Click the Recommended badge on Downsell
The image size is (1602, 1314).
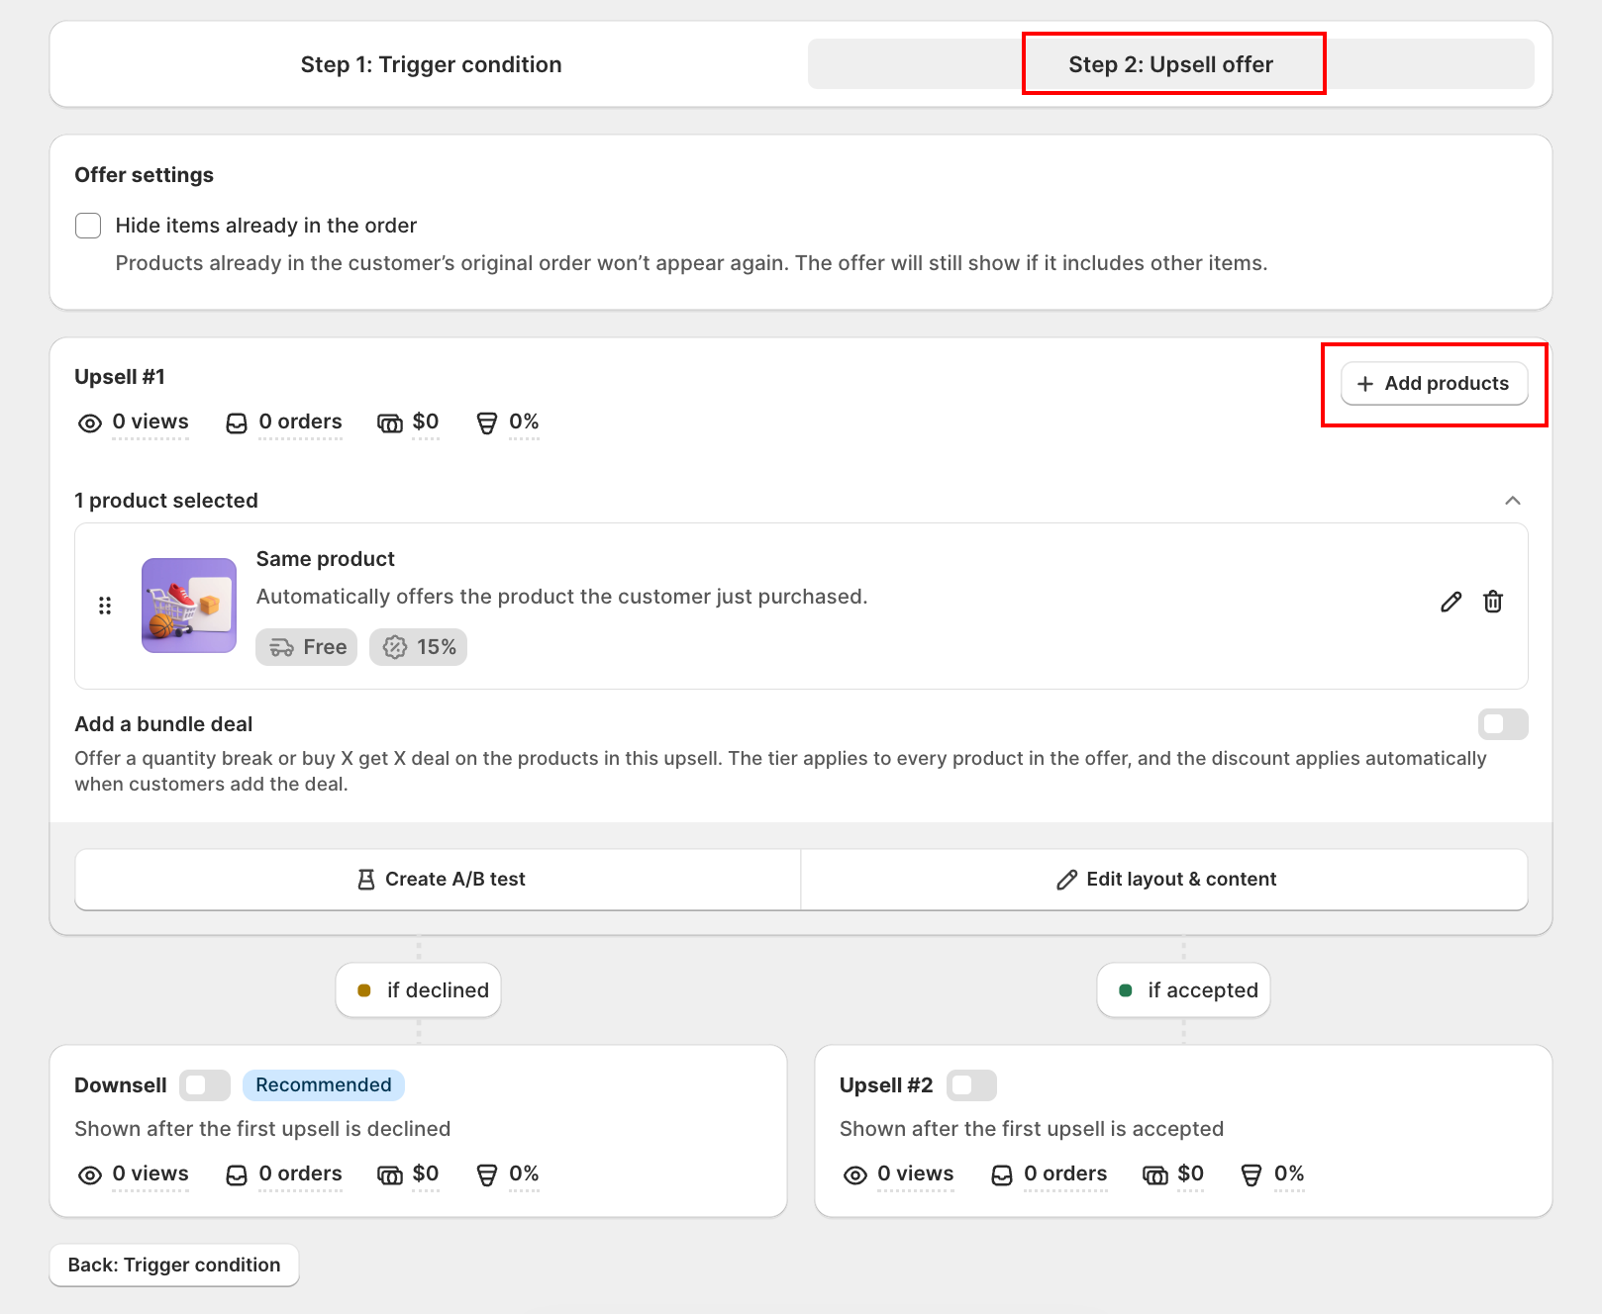coord(324,1085)
